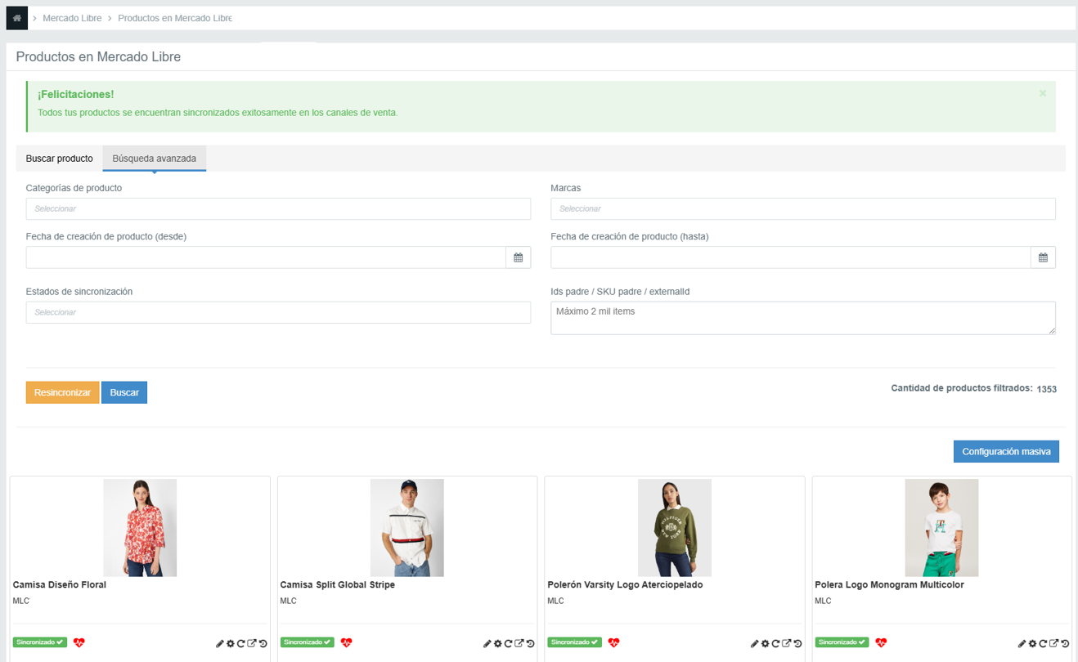Click Polera Logo Monogram Multicolor title
Viewport: 1078px width, 662px height.
click(889, 585)
